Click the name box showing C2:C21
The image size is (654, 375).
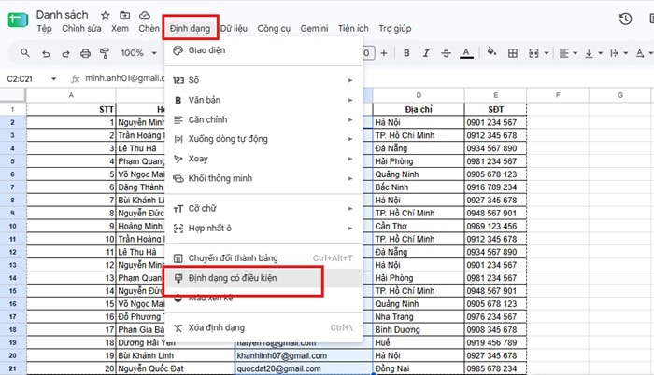click(20, 78)
